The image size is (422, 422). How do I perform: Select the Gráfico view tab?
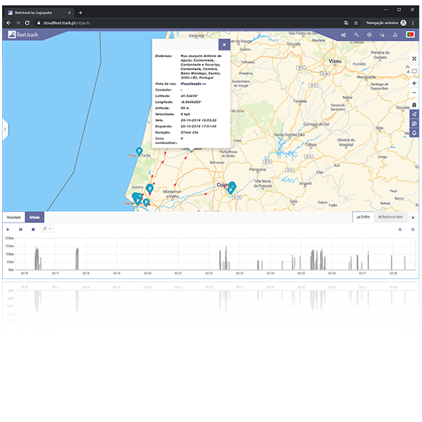(x=363, y=217)
